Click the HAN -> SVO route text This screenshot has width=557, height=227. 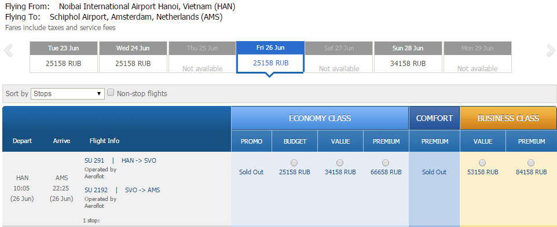coord(139,160)
